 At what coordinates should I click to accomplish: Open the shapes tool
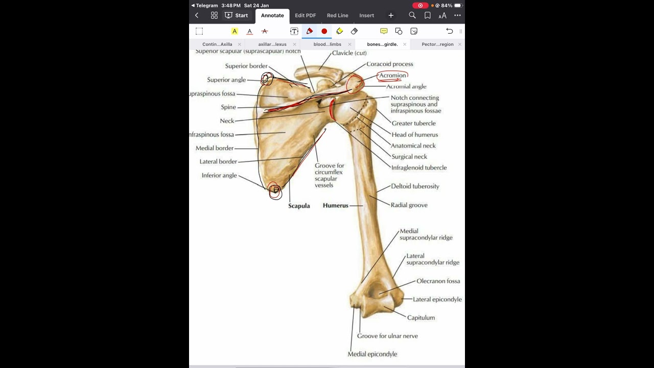coord(399,31)
